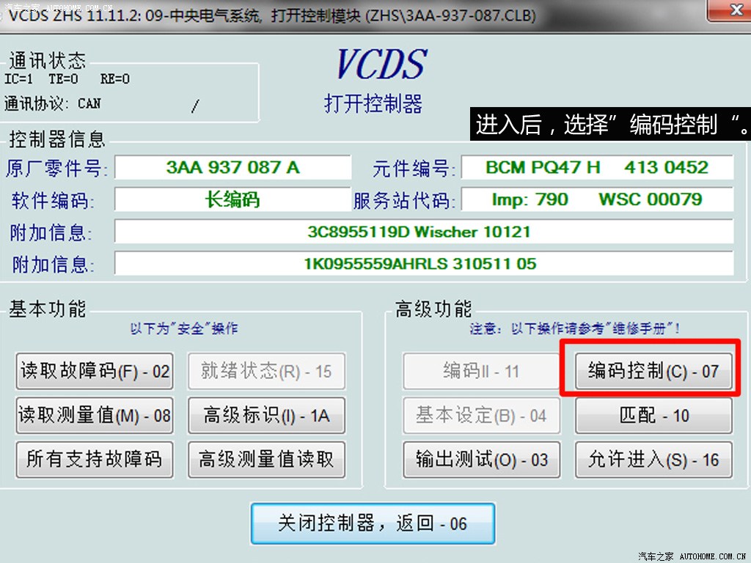Click the 元件编号 label
This screenshot has width=751, height=563.
412,169
